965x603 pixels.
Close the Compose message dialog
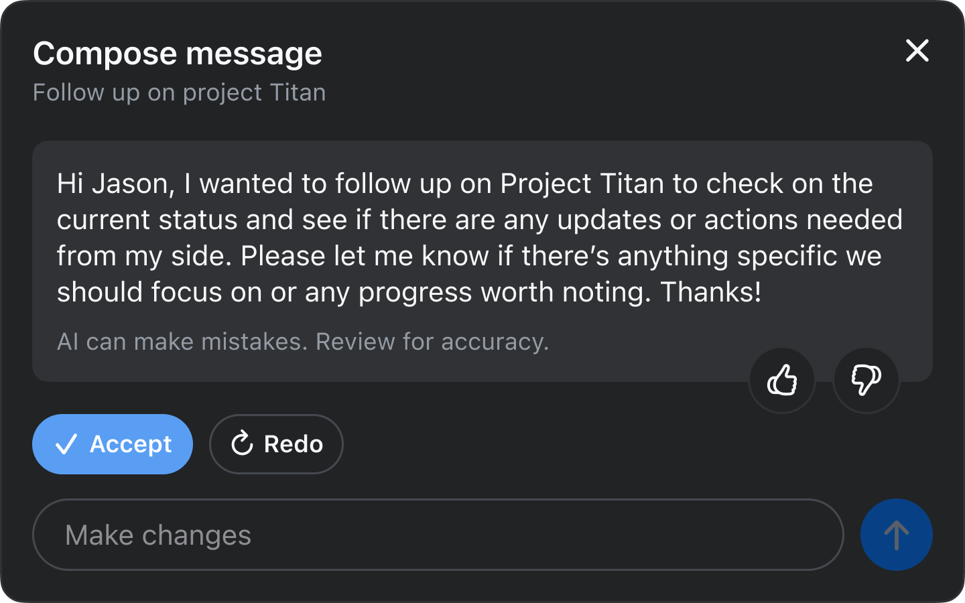click(x=917, y=51)
